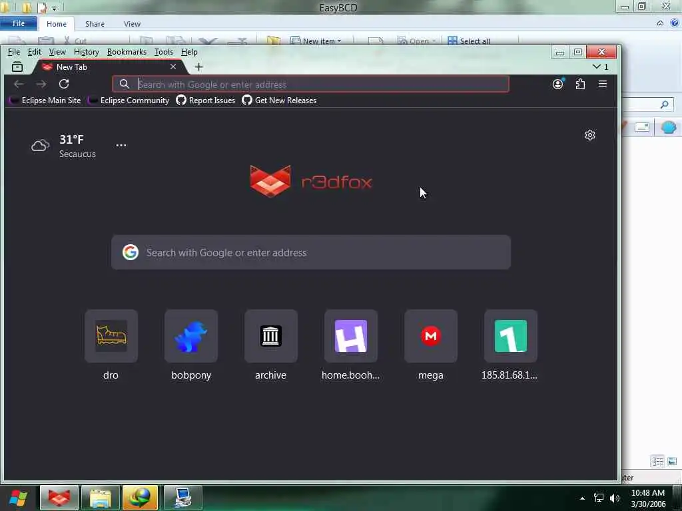Open r3dfox from the taskbar
The width and height of the screenshot is (682, 511).
pyautogui.click(x=59, y=498)
